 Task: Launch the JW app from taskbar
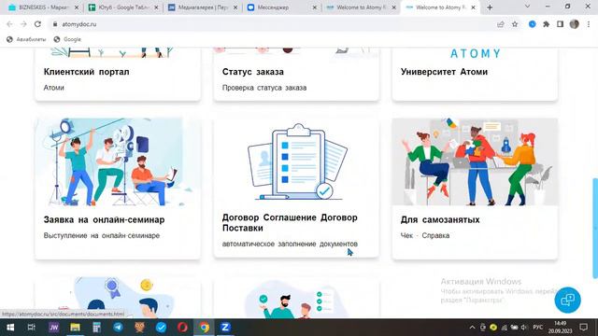[53, 328]
